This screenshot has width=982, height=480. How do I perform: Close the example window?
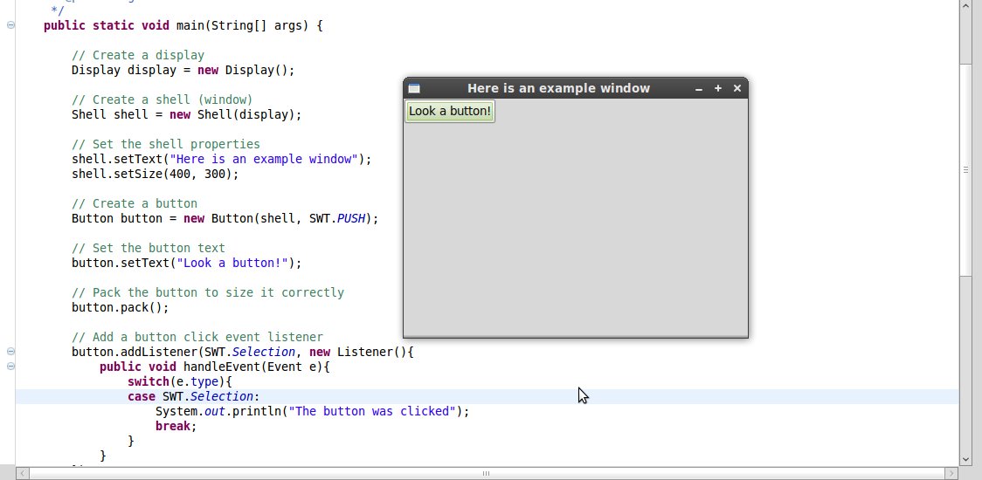(x=737, y=88)
